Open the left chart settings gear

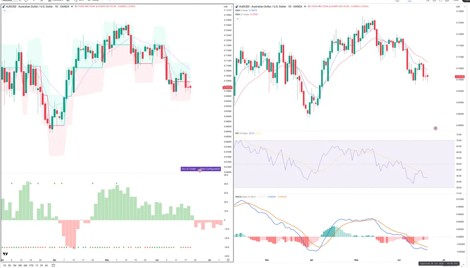point(228,260)
